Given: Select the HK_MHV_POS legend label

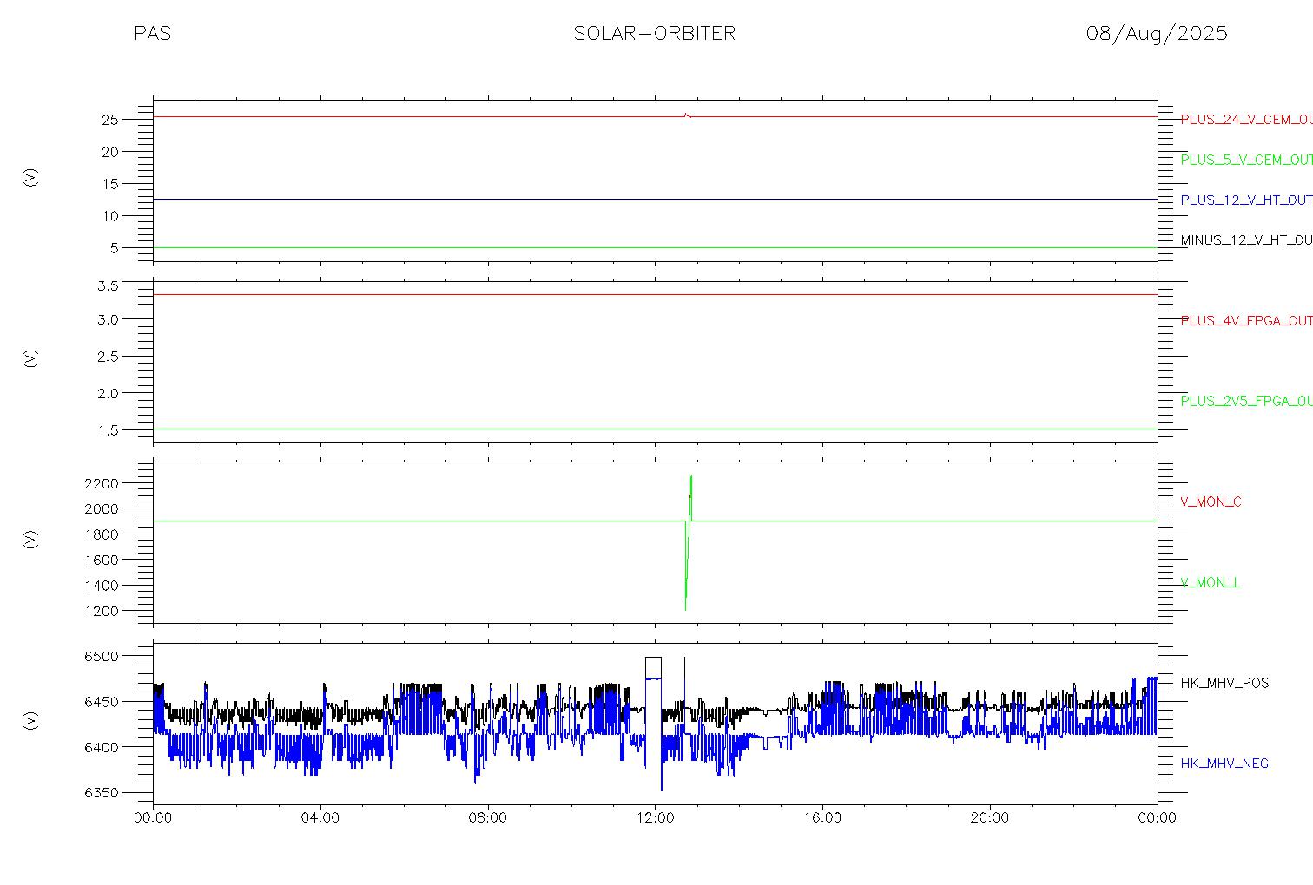Looking at the screenshot, I should [1224, 683].
